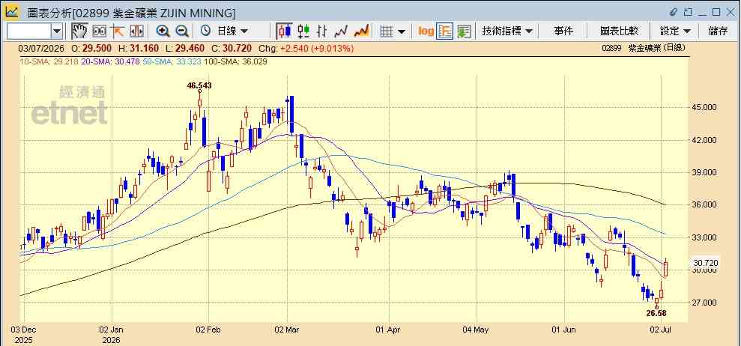Click the 03 Dec date axis label

(x=23, y=330)
